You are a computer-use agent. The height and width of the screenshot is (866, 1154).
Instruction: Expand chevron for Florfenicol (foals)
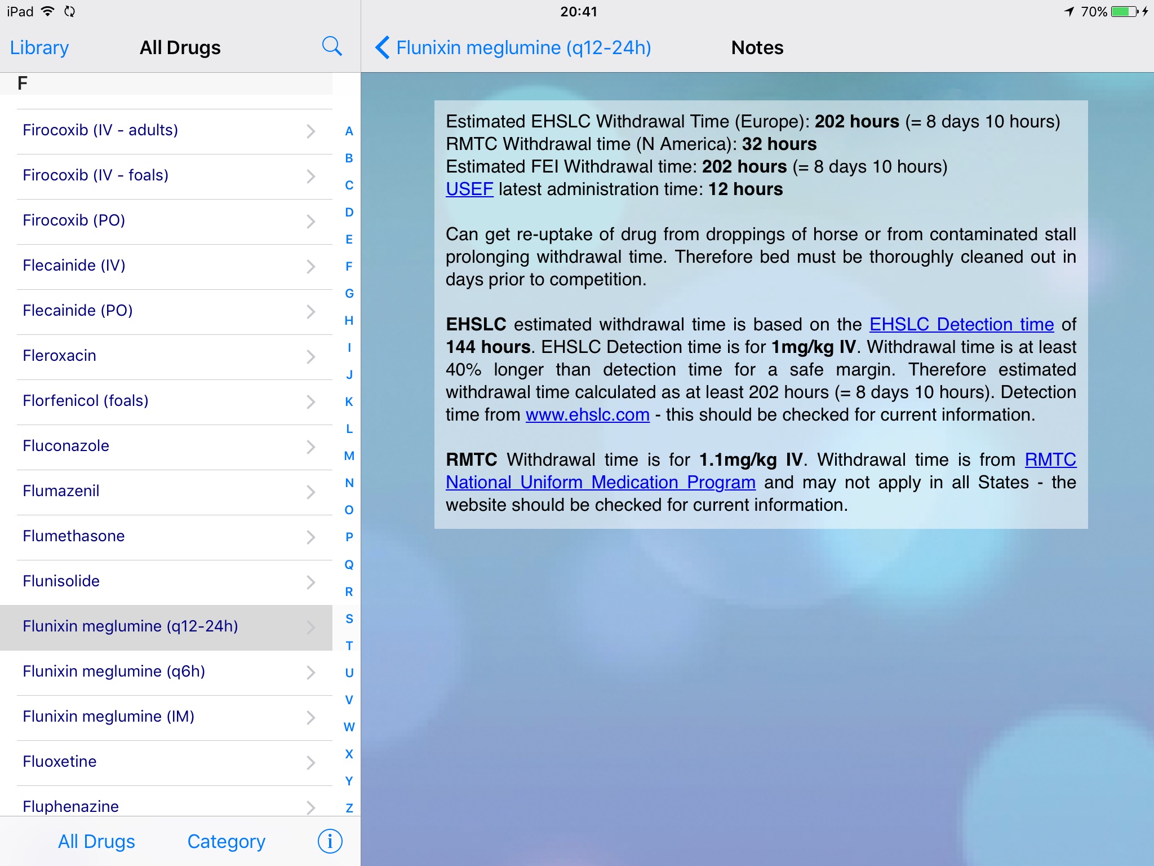tap(310, 402)
